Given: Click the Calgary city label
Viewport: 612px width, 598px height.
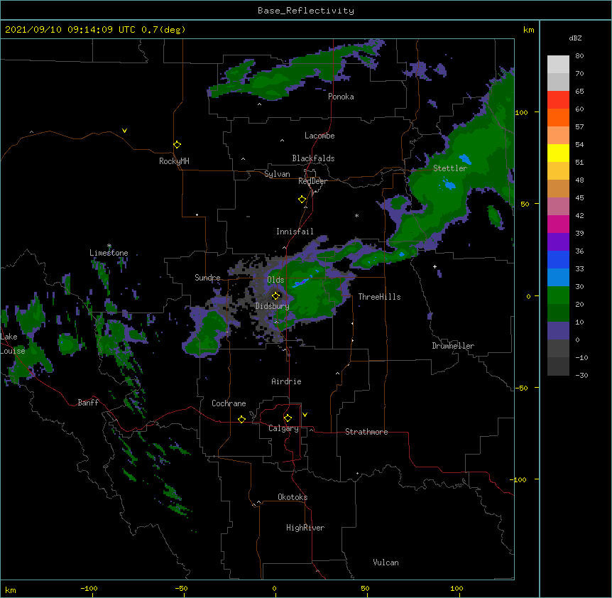Looking at the screenshot, I should click(x=283, y=428).
